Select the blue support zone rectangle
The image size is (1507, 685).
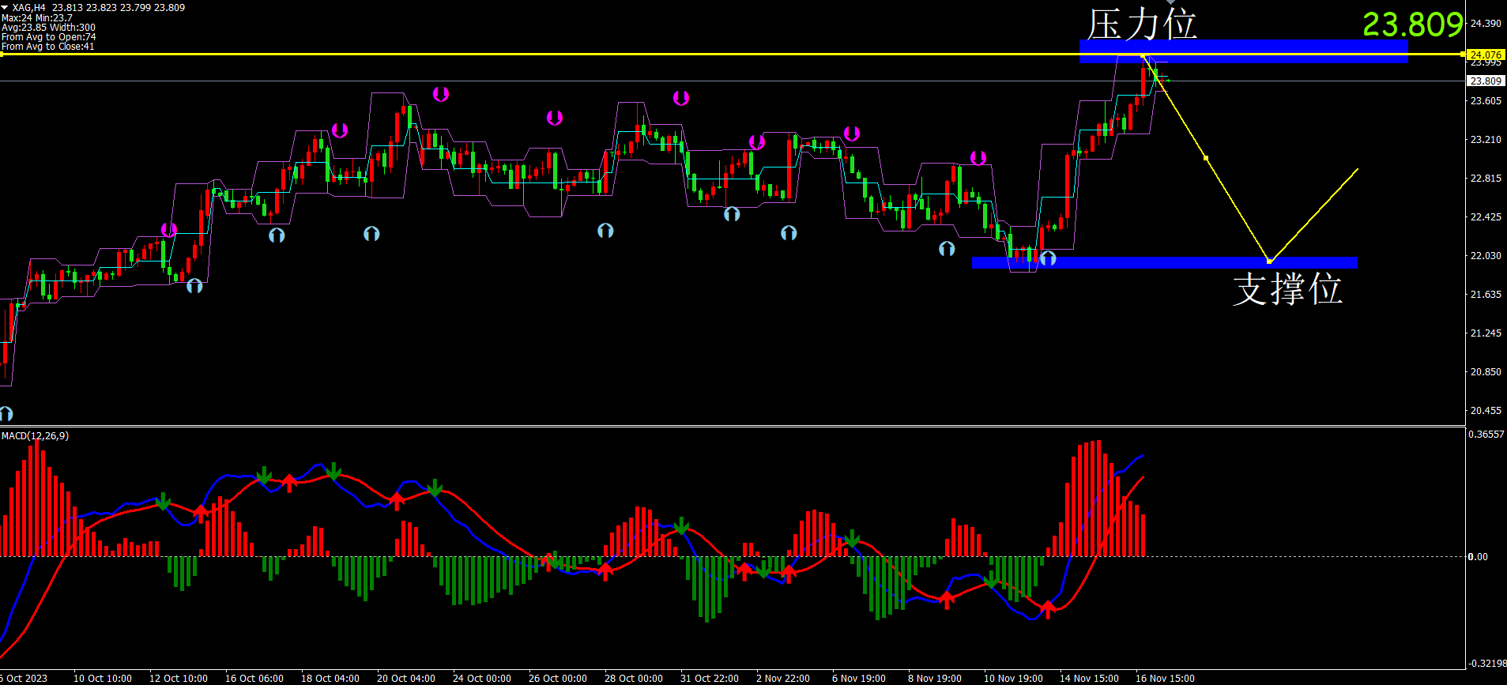pos(1164,263)
